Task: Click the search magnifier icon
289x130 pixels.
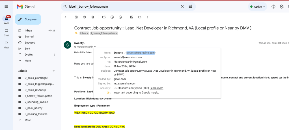Action: [x=65, y=7]
